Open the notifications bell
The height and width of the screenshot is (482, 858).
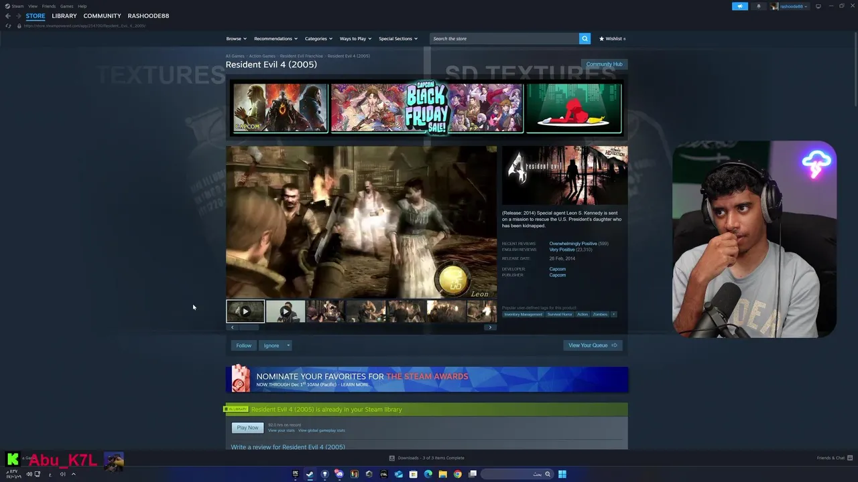coord(759,6)
